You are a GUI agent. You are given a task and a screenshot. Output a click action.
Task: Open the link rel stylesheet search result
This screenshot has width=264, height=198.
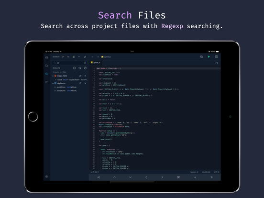(71, 80)
